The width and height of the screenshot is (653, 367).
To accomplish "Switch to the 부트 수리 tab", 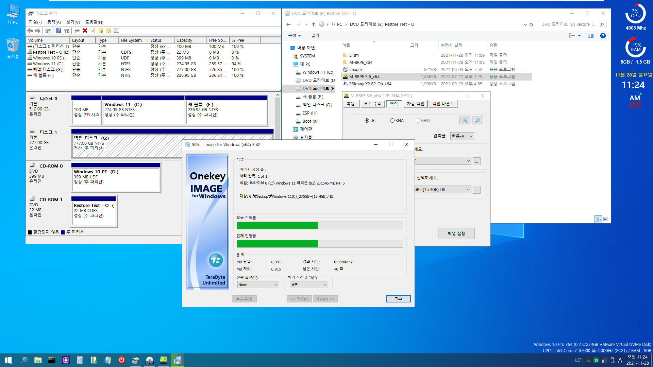I will click(x=372, y=104).
